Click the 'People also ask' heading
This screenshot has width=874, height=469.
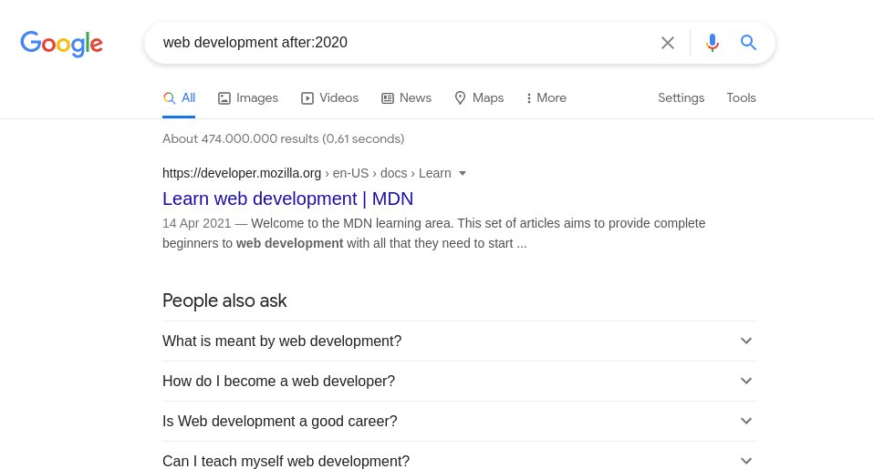(x=224, y=301)
